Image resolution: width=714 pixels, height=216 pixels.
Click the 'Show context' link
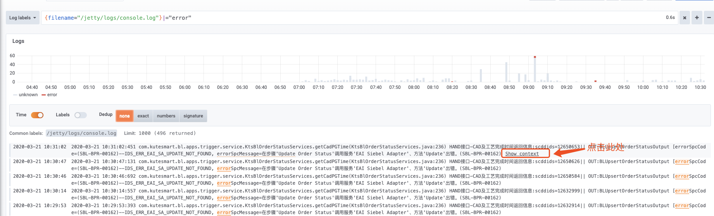(x=522, y=154)
